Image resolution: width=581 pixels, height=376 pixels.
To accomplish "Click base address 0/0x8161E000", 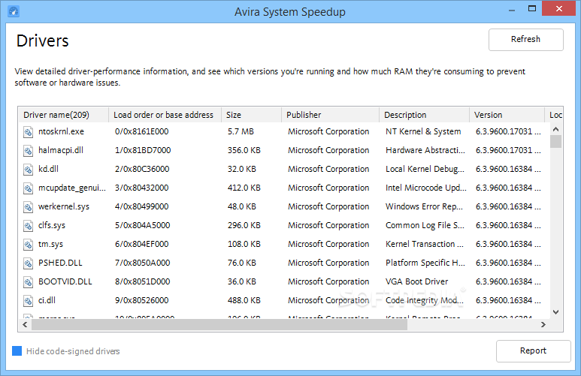I will 142,131.
